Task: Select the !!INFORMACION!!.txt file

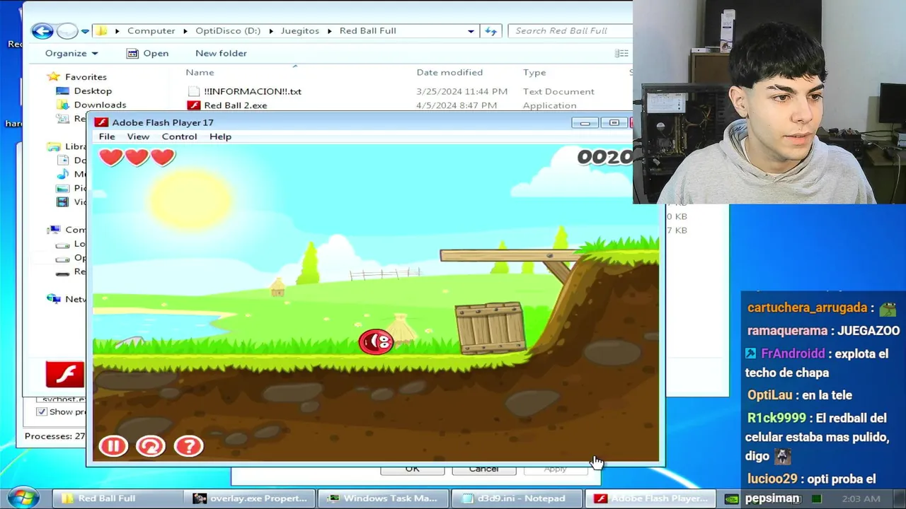Action: 253,91
